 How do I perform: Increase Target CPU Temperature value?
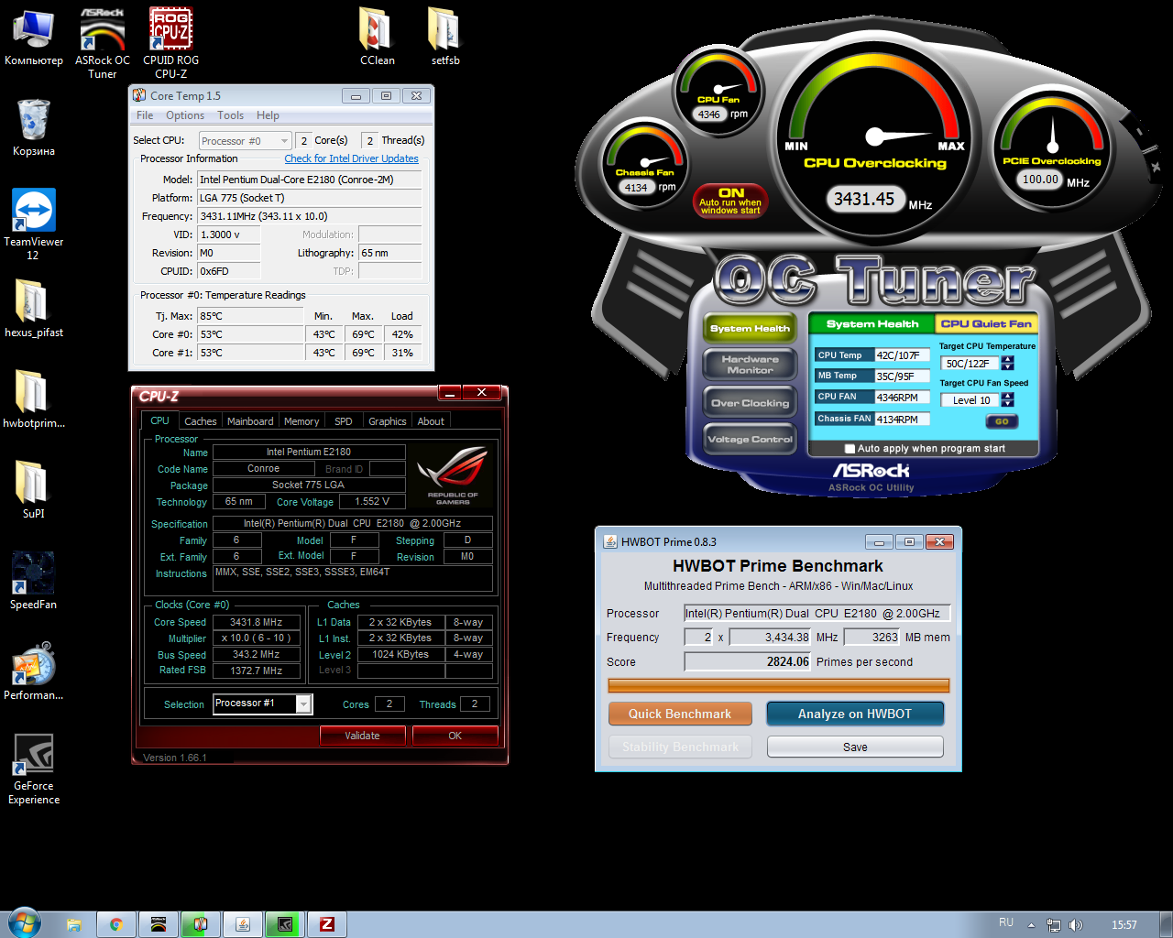[x=1008, y=360]
